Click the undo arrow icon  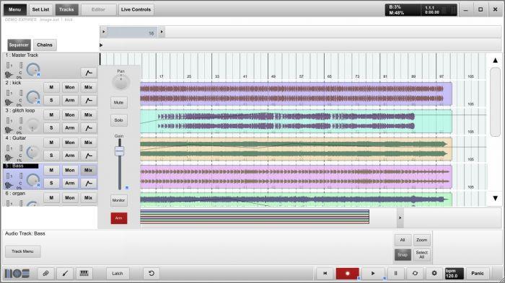tap(151, 274)
